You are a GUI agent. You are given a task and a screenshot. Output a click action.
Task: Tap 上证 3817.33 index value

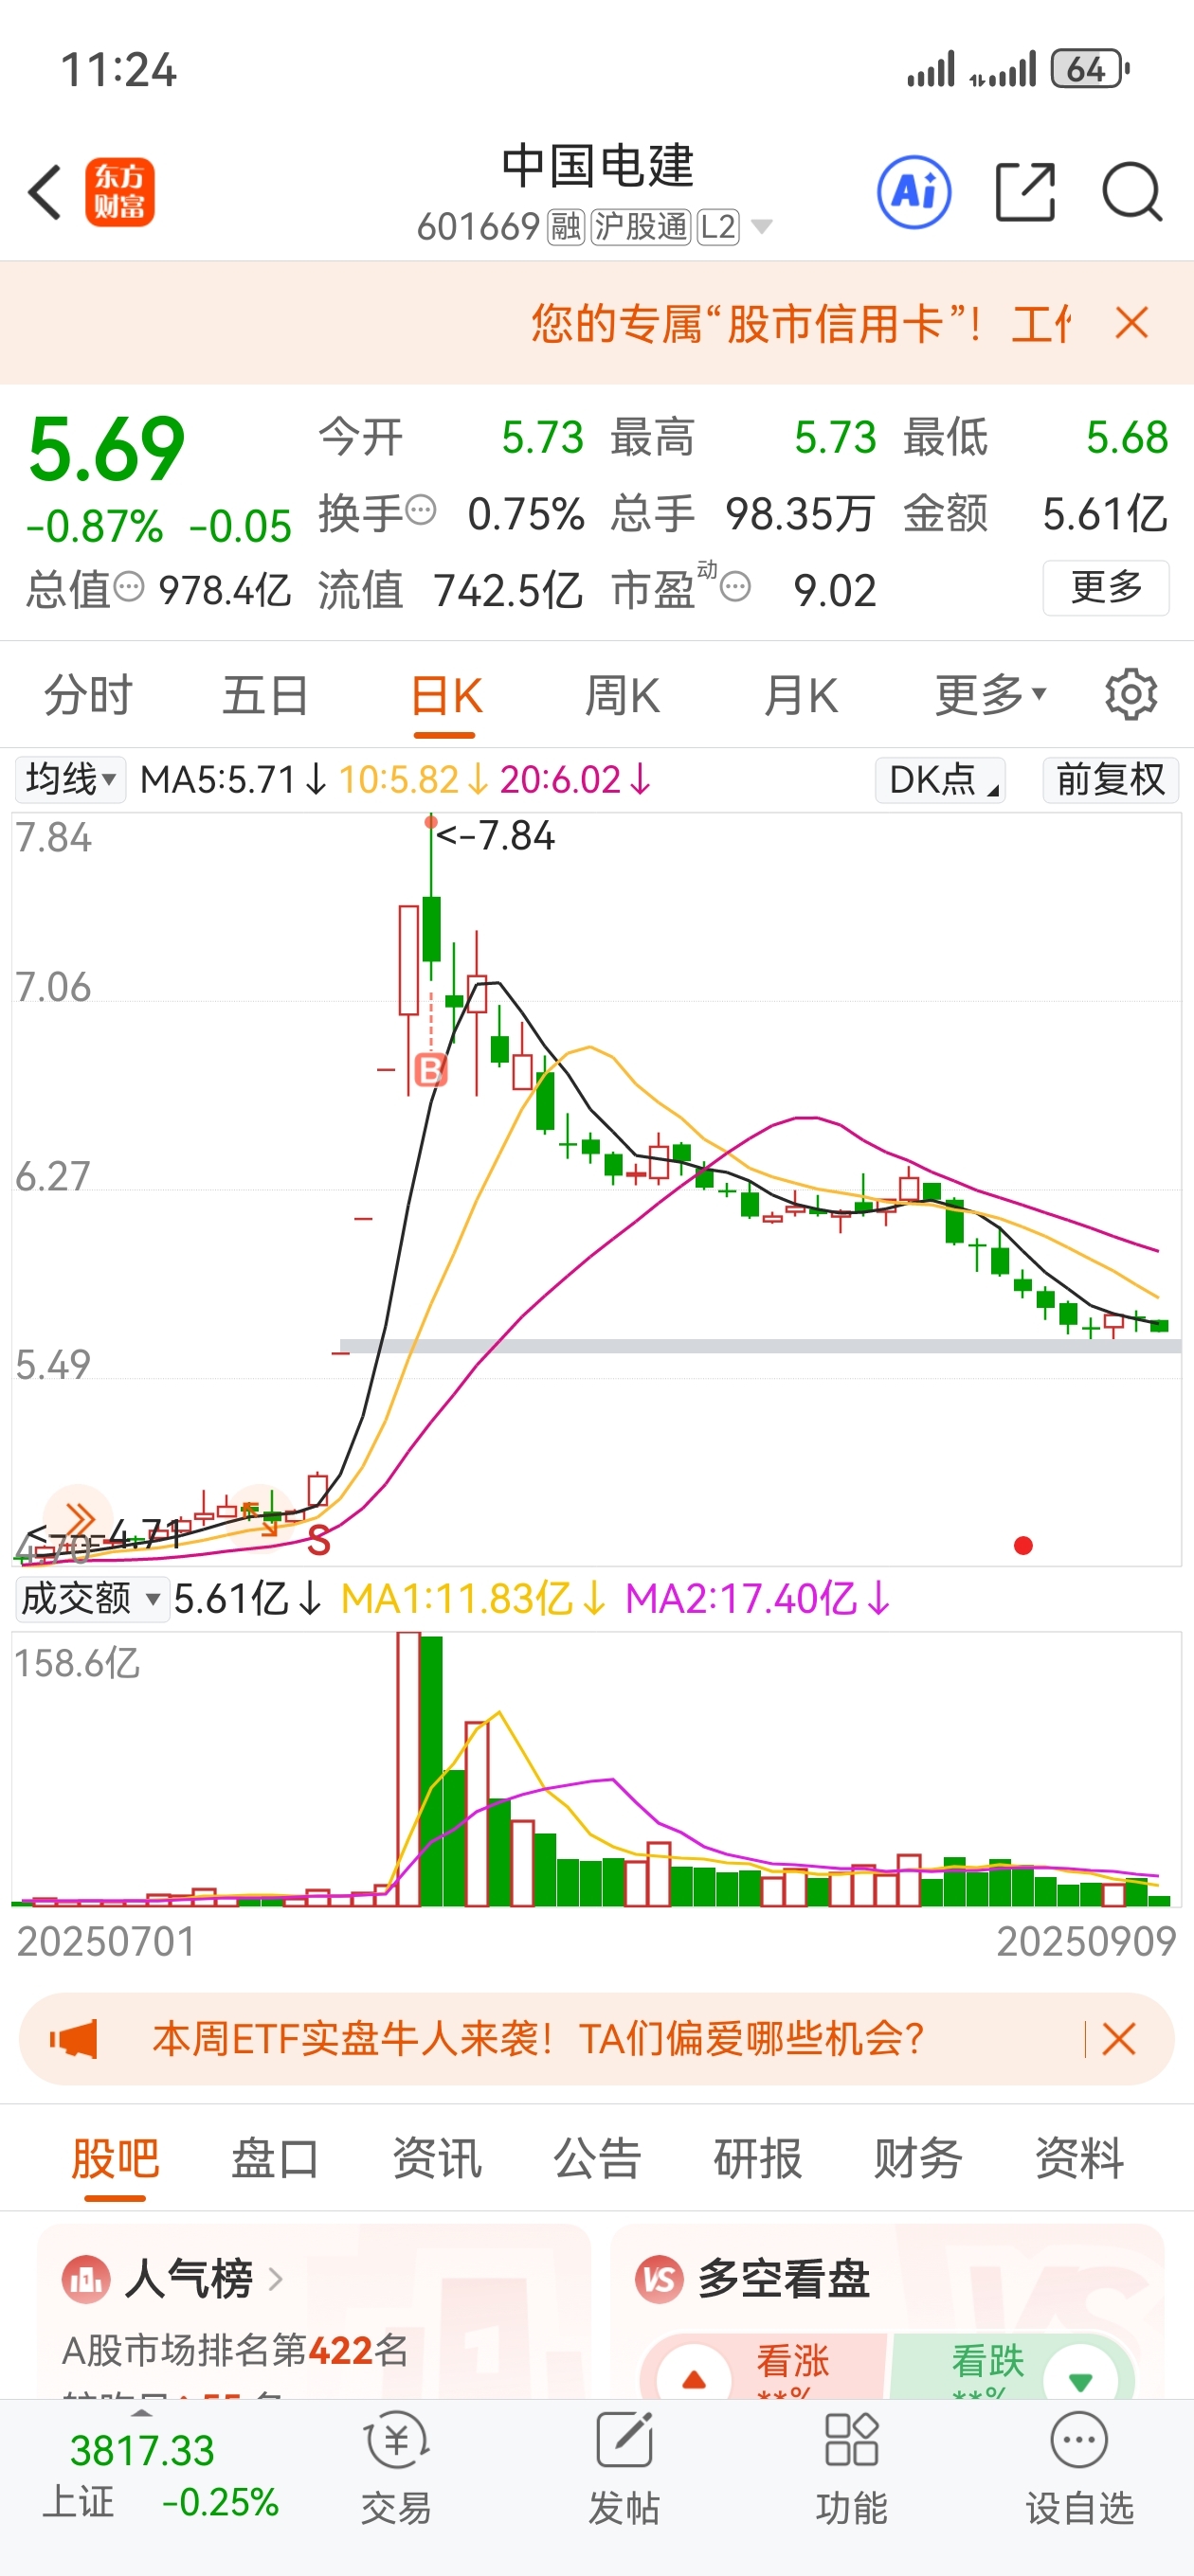[x=142, y=2450]
